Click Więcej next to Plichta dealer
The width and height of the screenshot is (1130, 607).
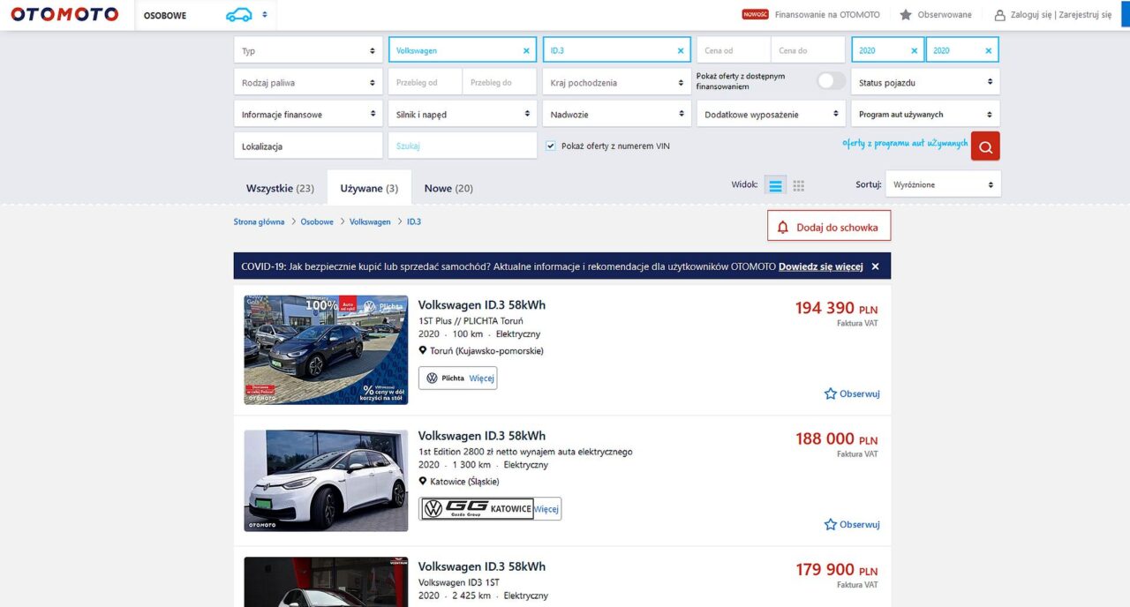[x=482, y=378]
